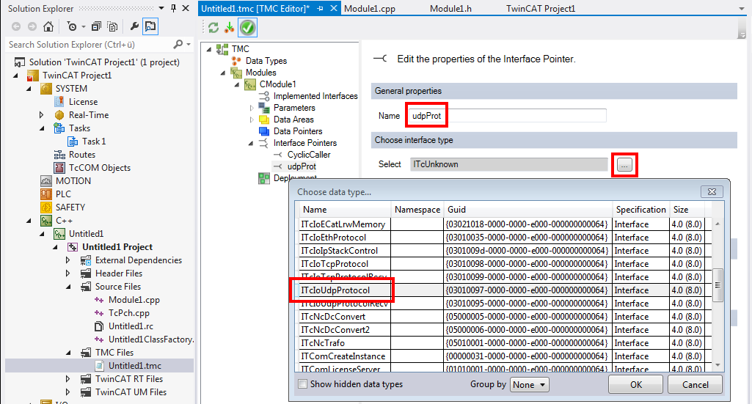
Task: Select the TcCOM Objects icon
Action: 59,168
